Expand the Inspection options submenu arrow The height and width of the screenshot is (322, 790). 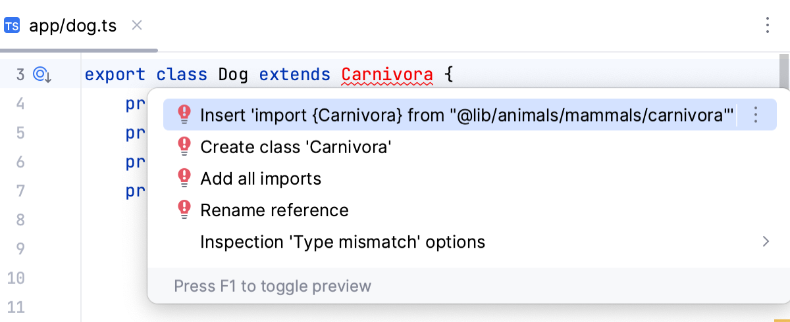click(x=766, y=242)
